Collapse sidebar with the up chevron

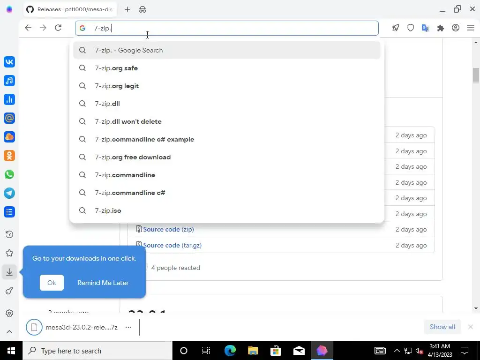pyautogui.click(x=9, y=331)
